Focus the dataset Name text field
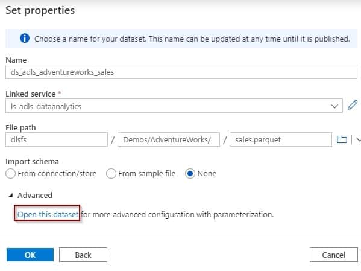This screenshot has height=271, width=361. (x=181, y=72)
